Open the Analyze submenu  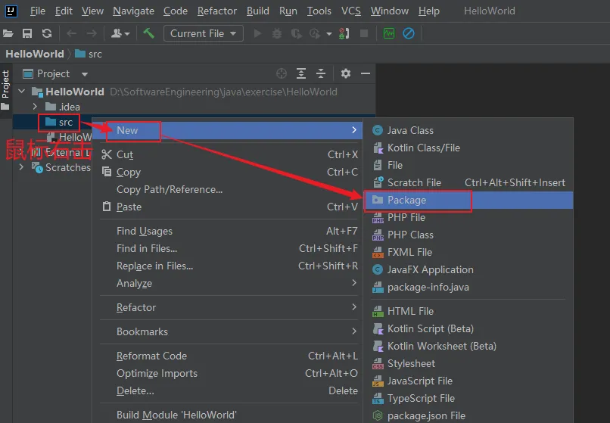coord(229,283)
